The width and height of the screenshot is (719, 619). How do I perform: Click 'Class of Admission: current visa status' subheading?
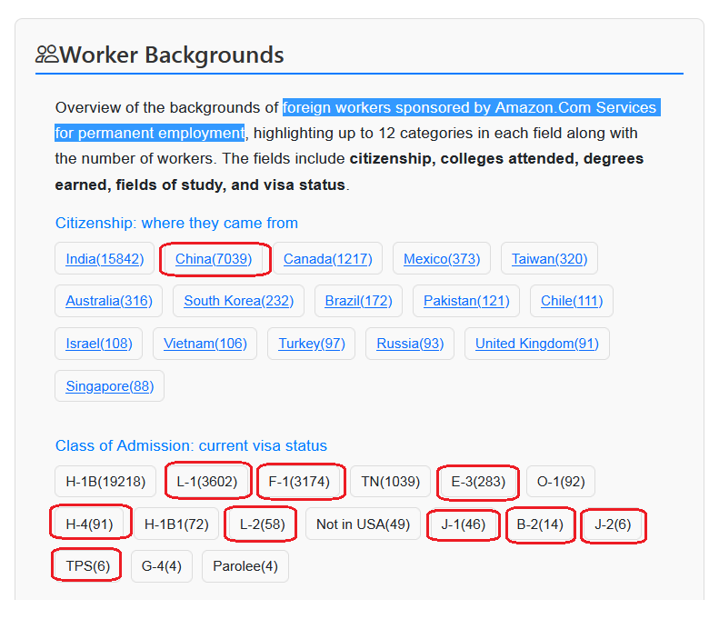tap(191, 445)
